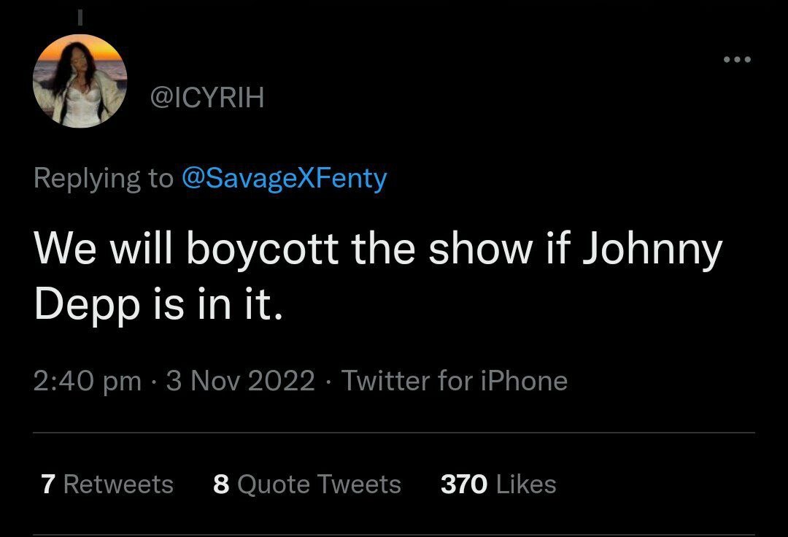
Task: Click the "Replying to" label
Action: pos(104,178)
